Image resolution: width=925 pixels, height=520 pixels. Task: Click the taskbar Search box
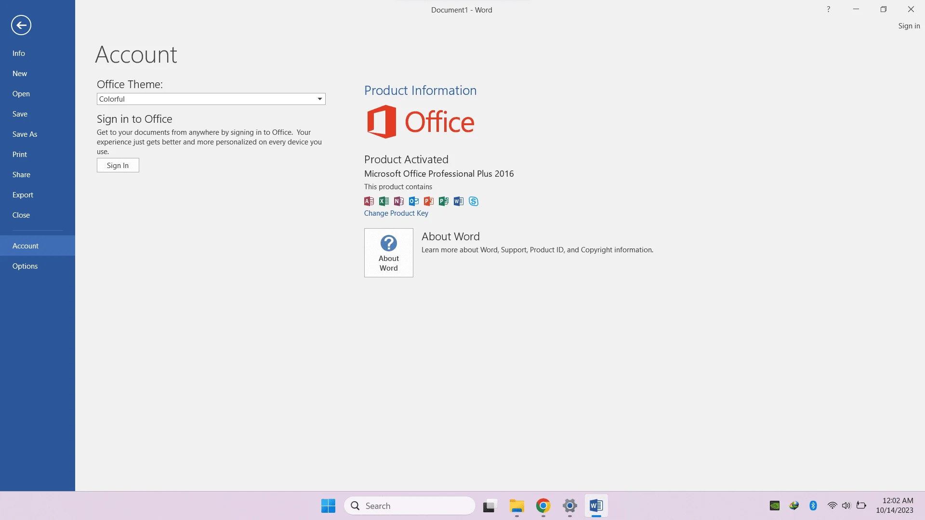[x=410, y=506]
